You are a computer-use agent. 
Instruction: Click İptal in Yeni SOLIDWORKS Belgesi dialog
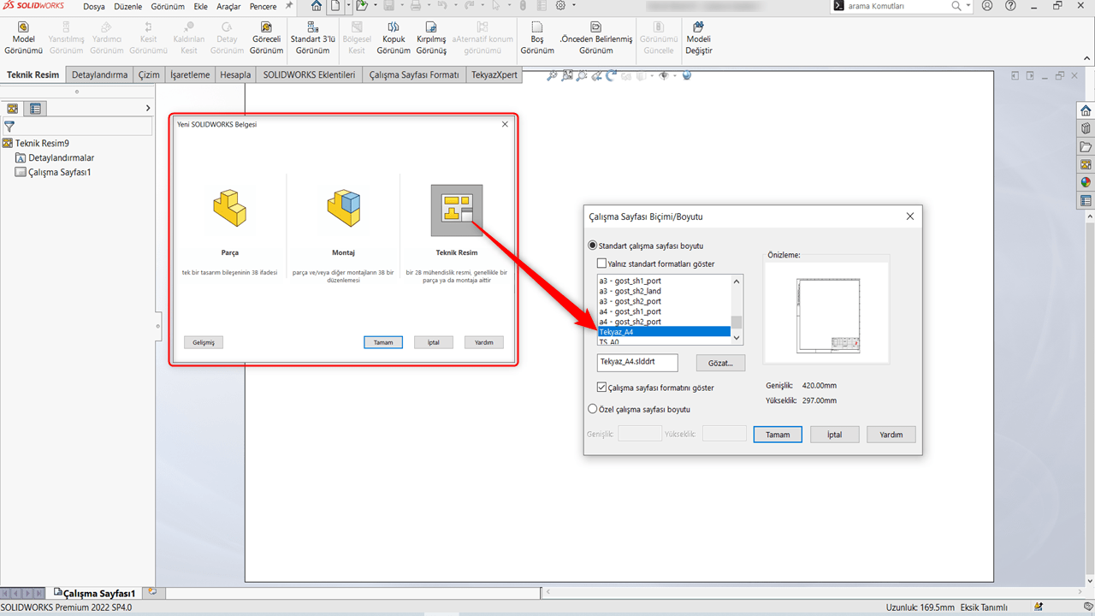[x=434, y=342]
